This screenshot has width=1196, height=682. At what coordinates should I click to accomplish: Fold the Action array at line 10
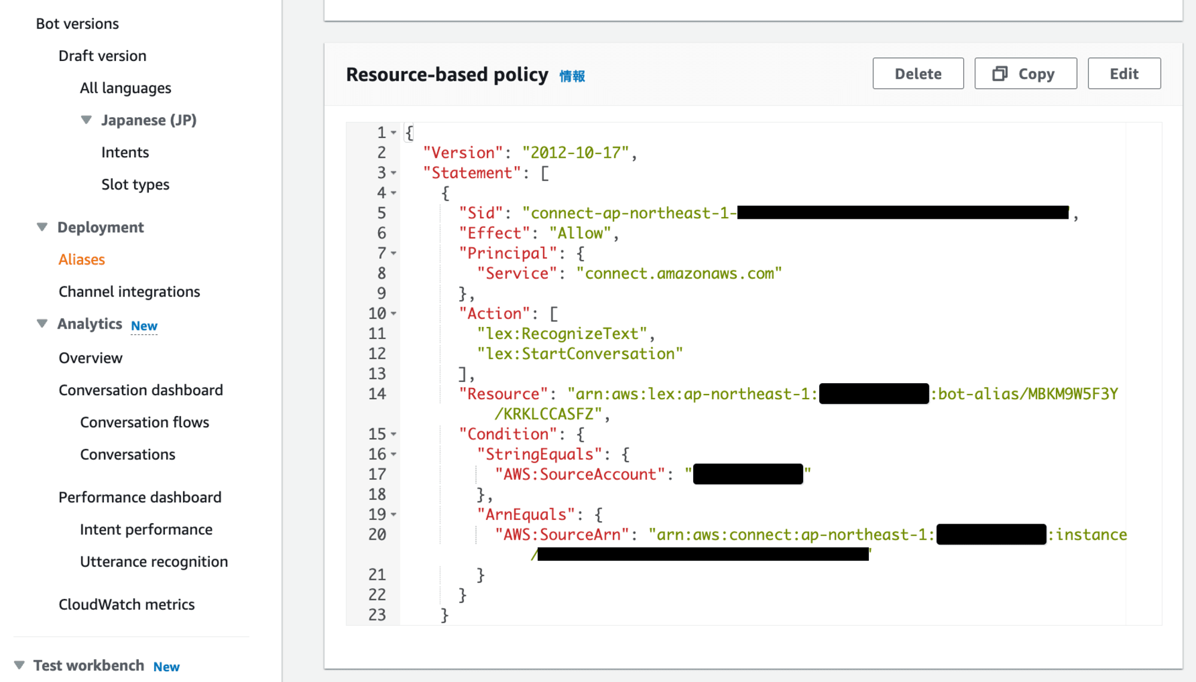(x=393, y=313)
